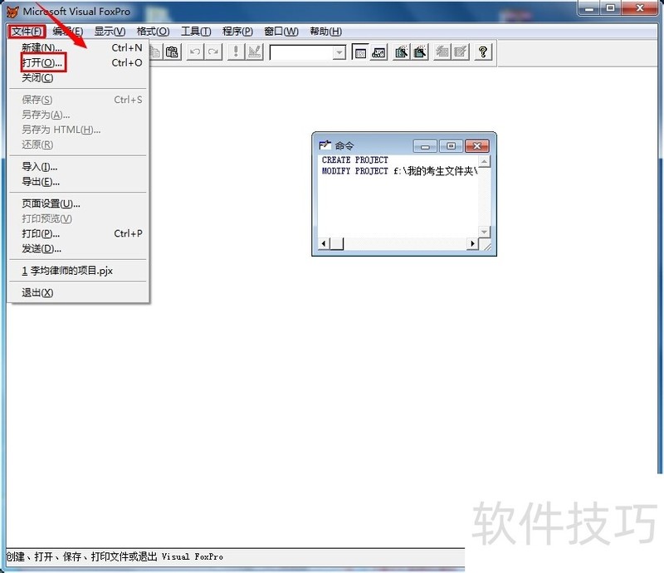Choose 退出(X) to exit FoxPro
The width and height of the screenshot is (664, 573).
(x=78, y=293)
